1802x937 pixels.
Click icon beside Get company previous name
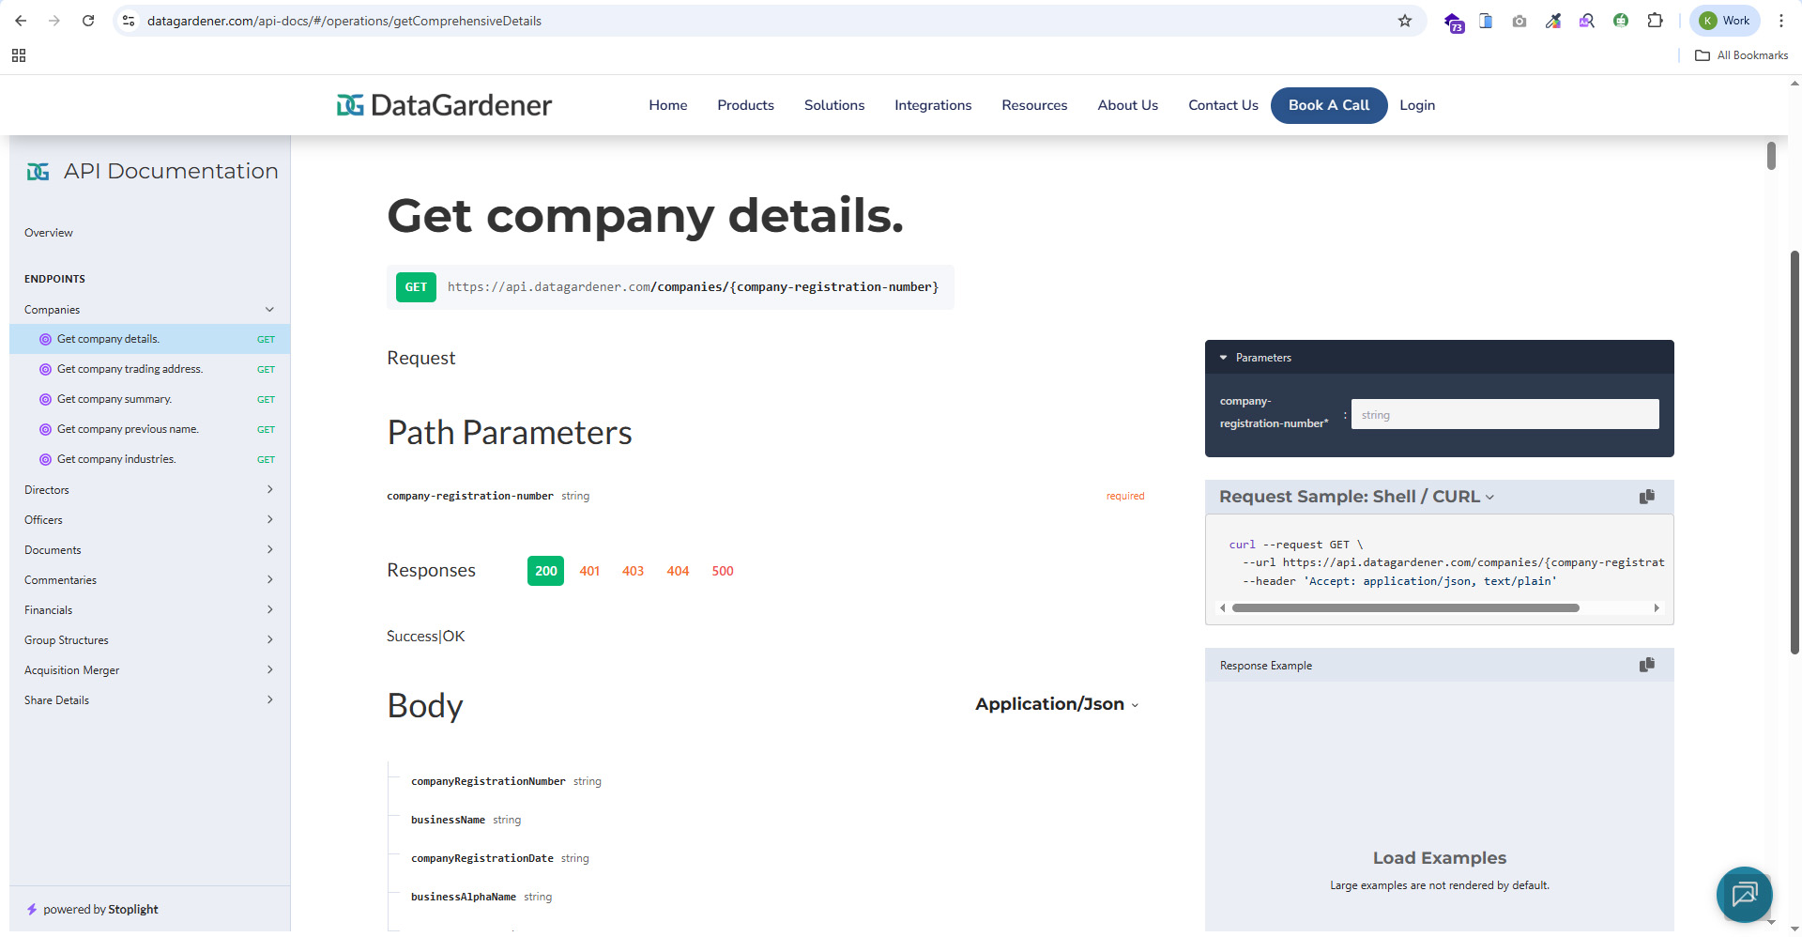(x=45, y=429)
